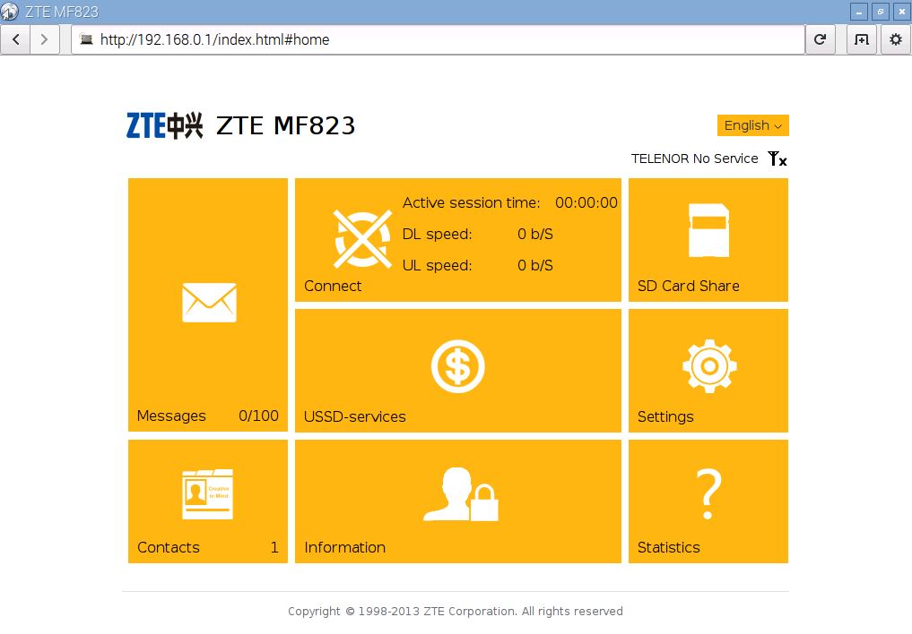Click 'UL speed:' label

coord(438,265)
